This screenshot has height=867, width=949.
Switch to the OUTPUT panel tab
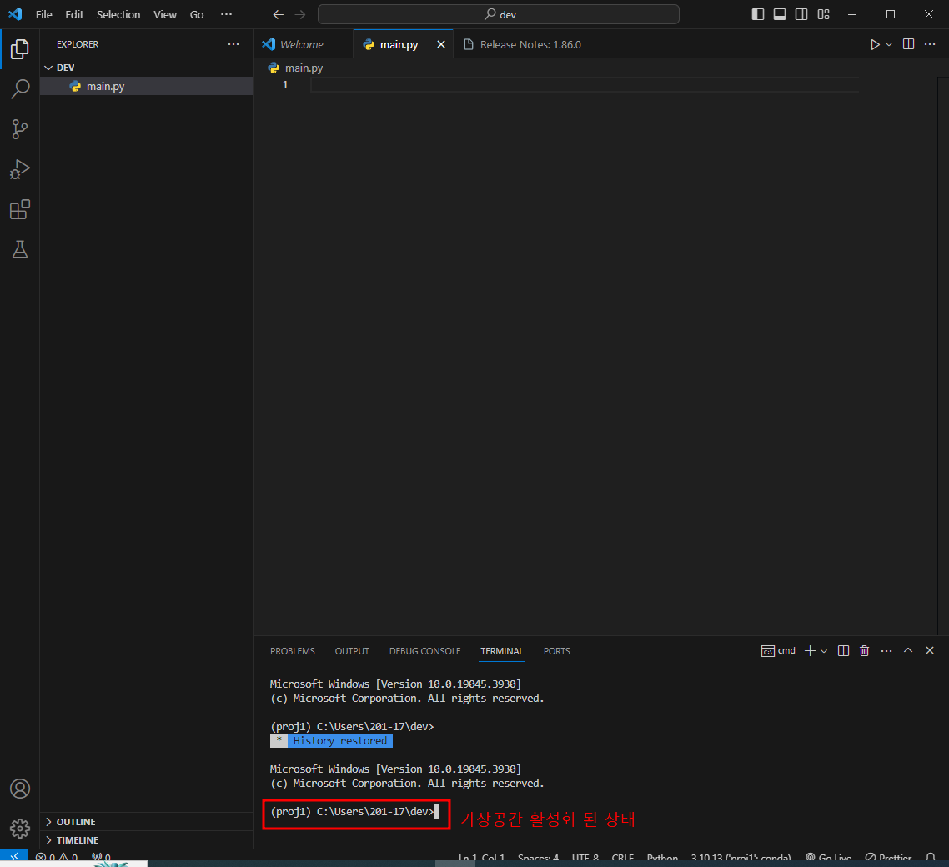[x=352, y=651]
